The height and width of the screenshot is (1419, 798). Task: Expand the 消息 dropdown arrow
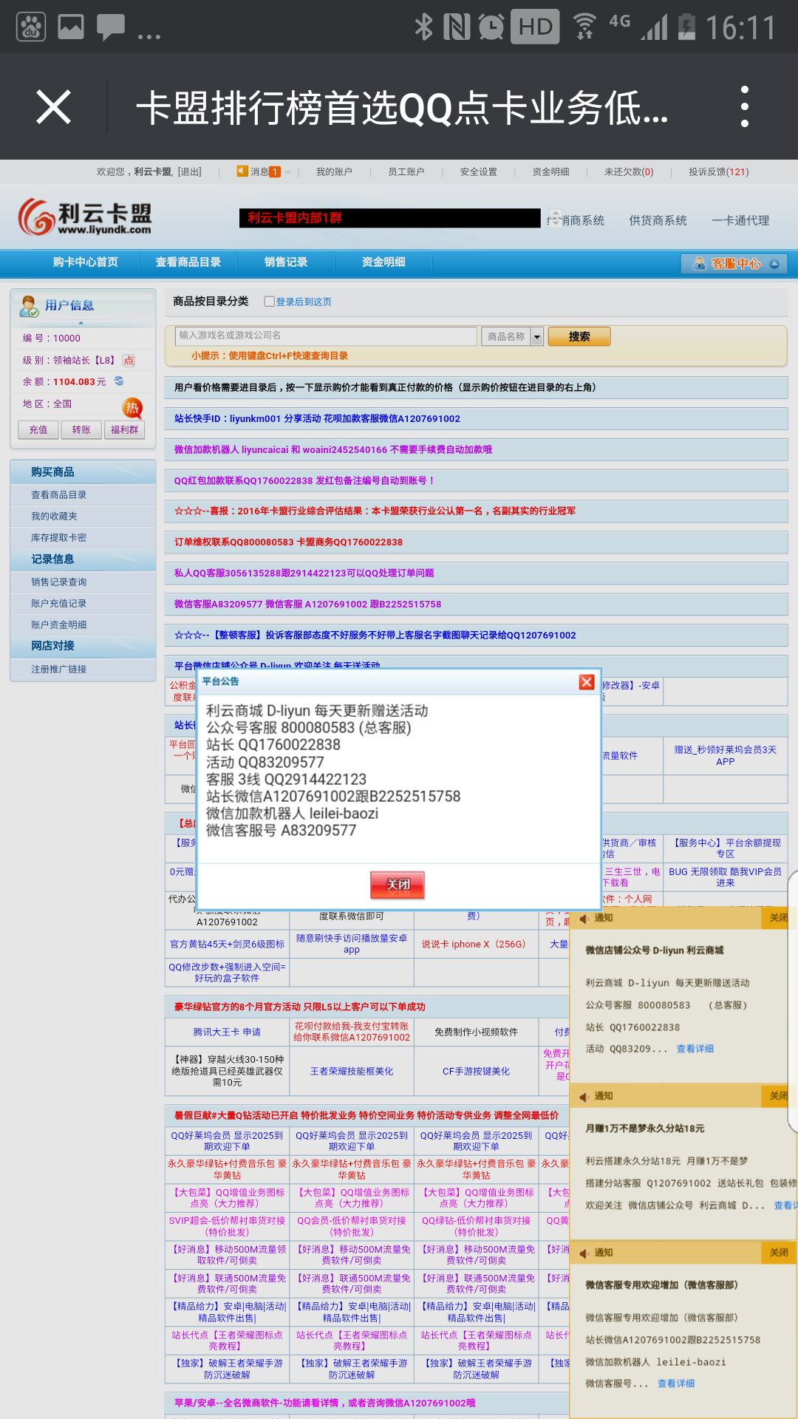click(x=287, y=172)
